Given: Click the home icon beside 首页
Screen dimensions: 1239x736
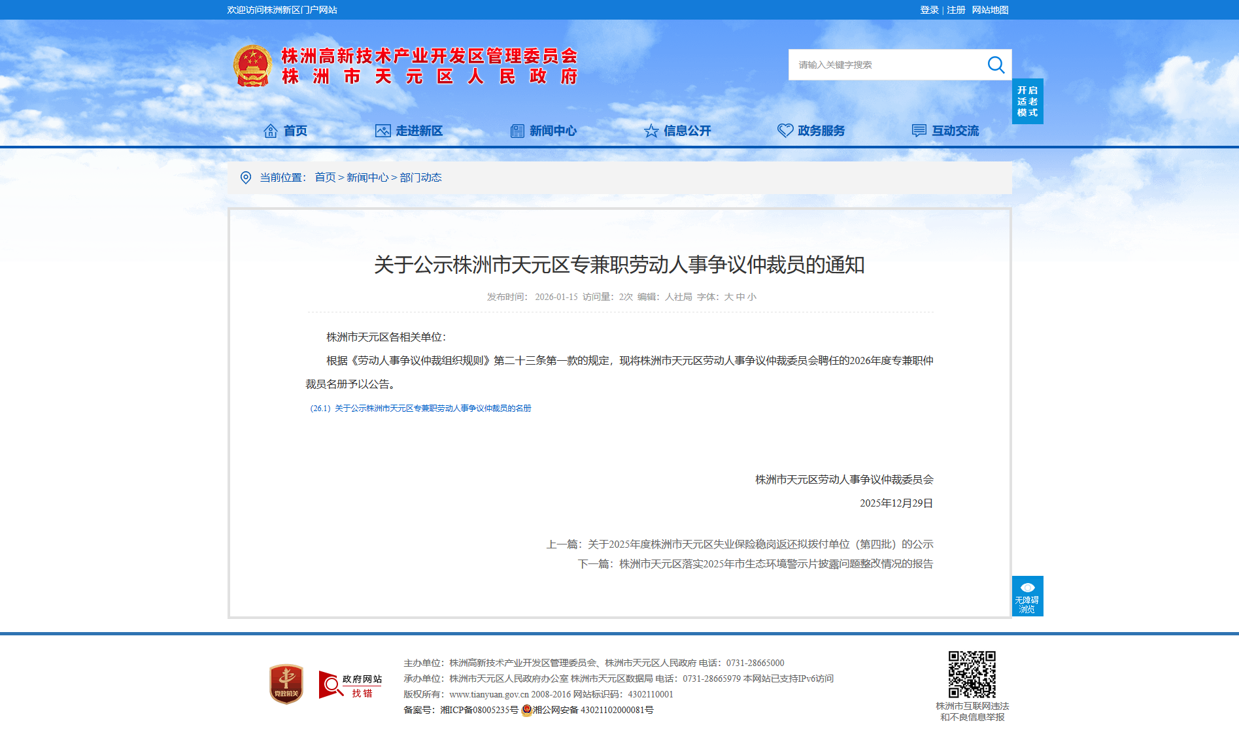Looking at the screenshot, I should tap(270, 131).
